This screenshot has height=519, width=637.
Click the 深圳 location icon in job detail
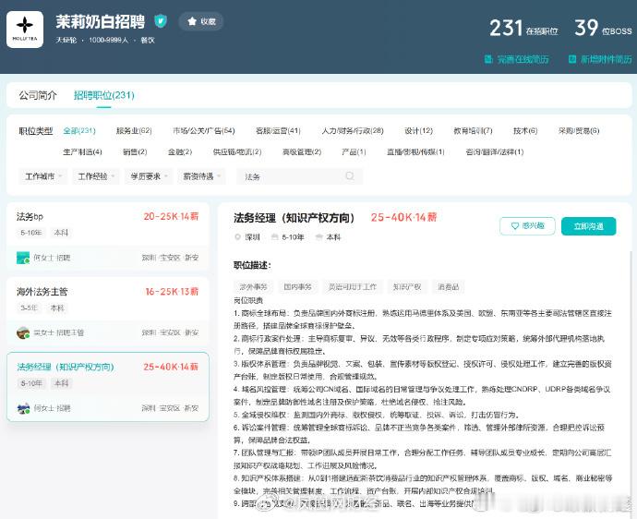tap(237, 237)
